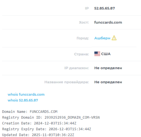
Task: Click the yellow warning triangle icon
Action: 114,38
